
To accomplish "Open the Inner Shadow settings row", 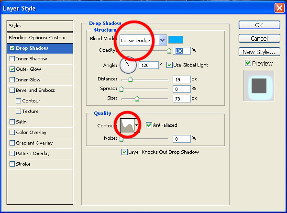I will tap(40, 59).
